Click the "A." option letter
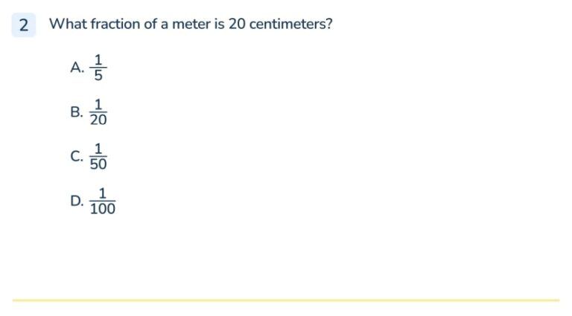The height and width of the screenshot is (316, 572). pyautogui.click(x=77, y=68)
